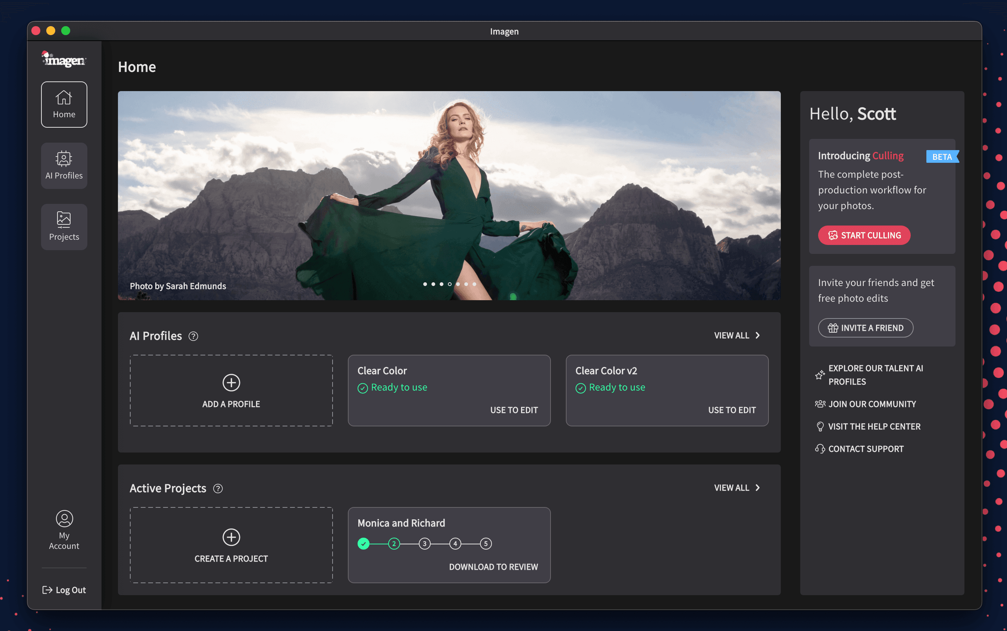This screenshot has height=631, width=1007.
Task: Open My Account page
Action: pos(64,530)
